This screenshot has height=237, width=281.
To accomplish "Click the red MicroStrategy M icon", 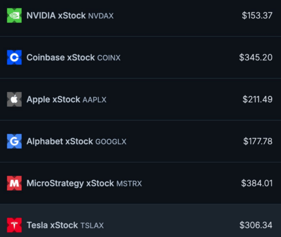I will (x=14, y=183).
